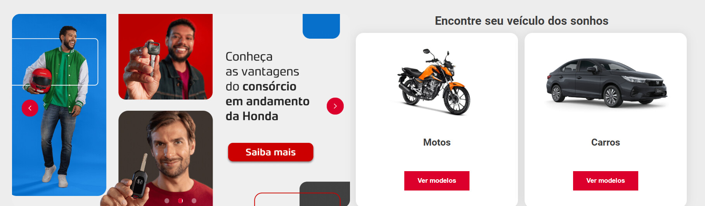This screenshot has height=206, width=705.
Task: Click the orange motorcycle image
Action: tap(434, 82)
